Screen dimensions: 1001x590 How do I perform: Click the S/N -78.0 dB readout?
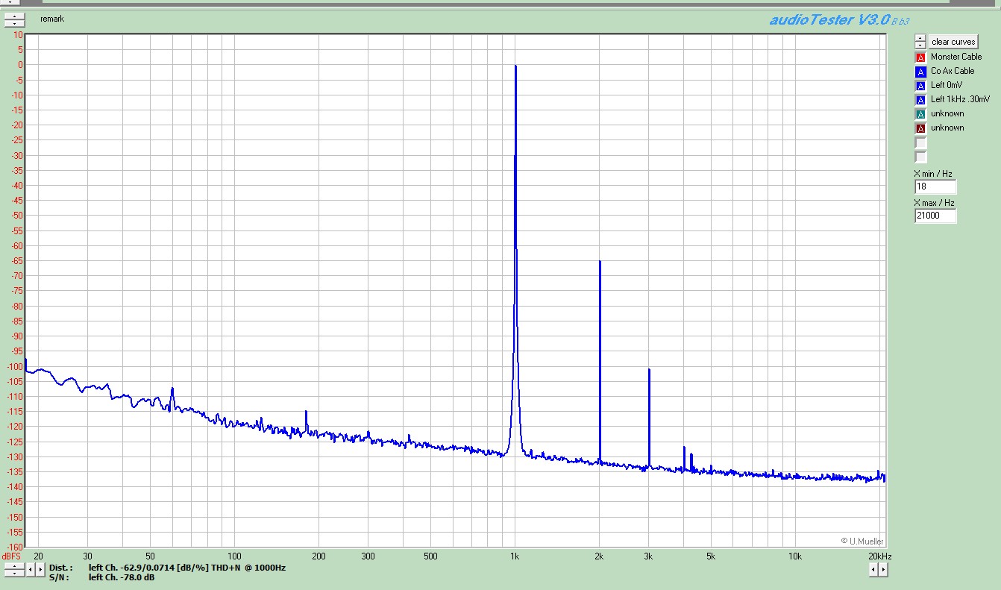pyautogui.click(x=102, y=577)
